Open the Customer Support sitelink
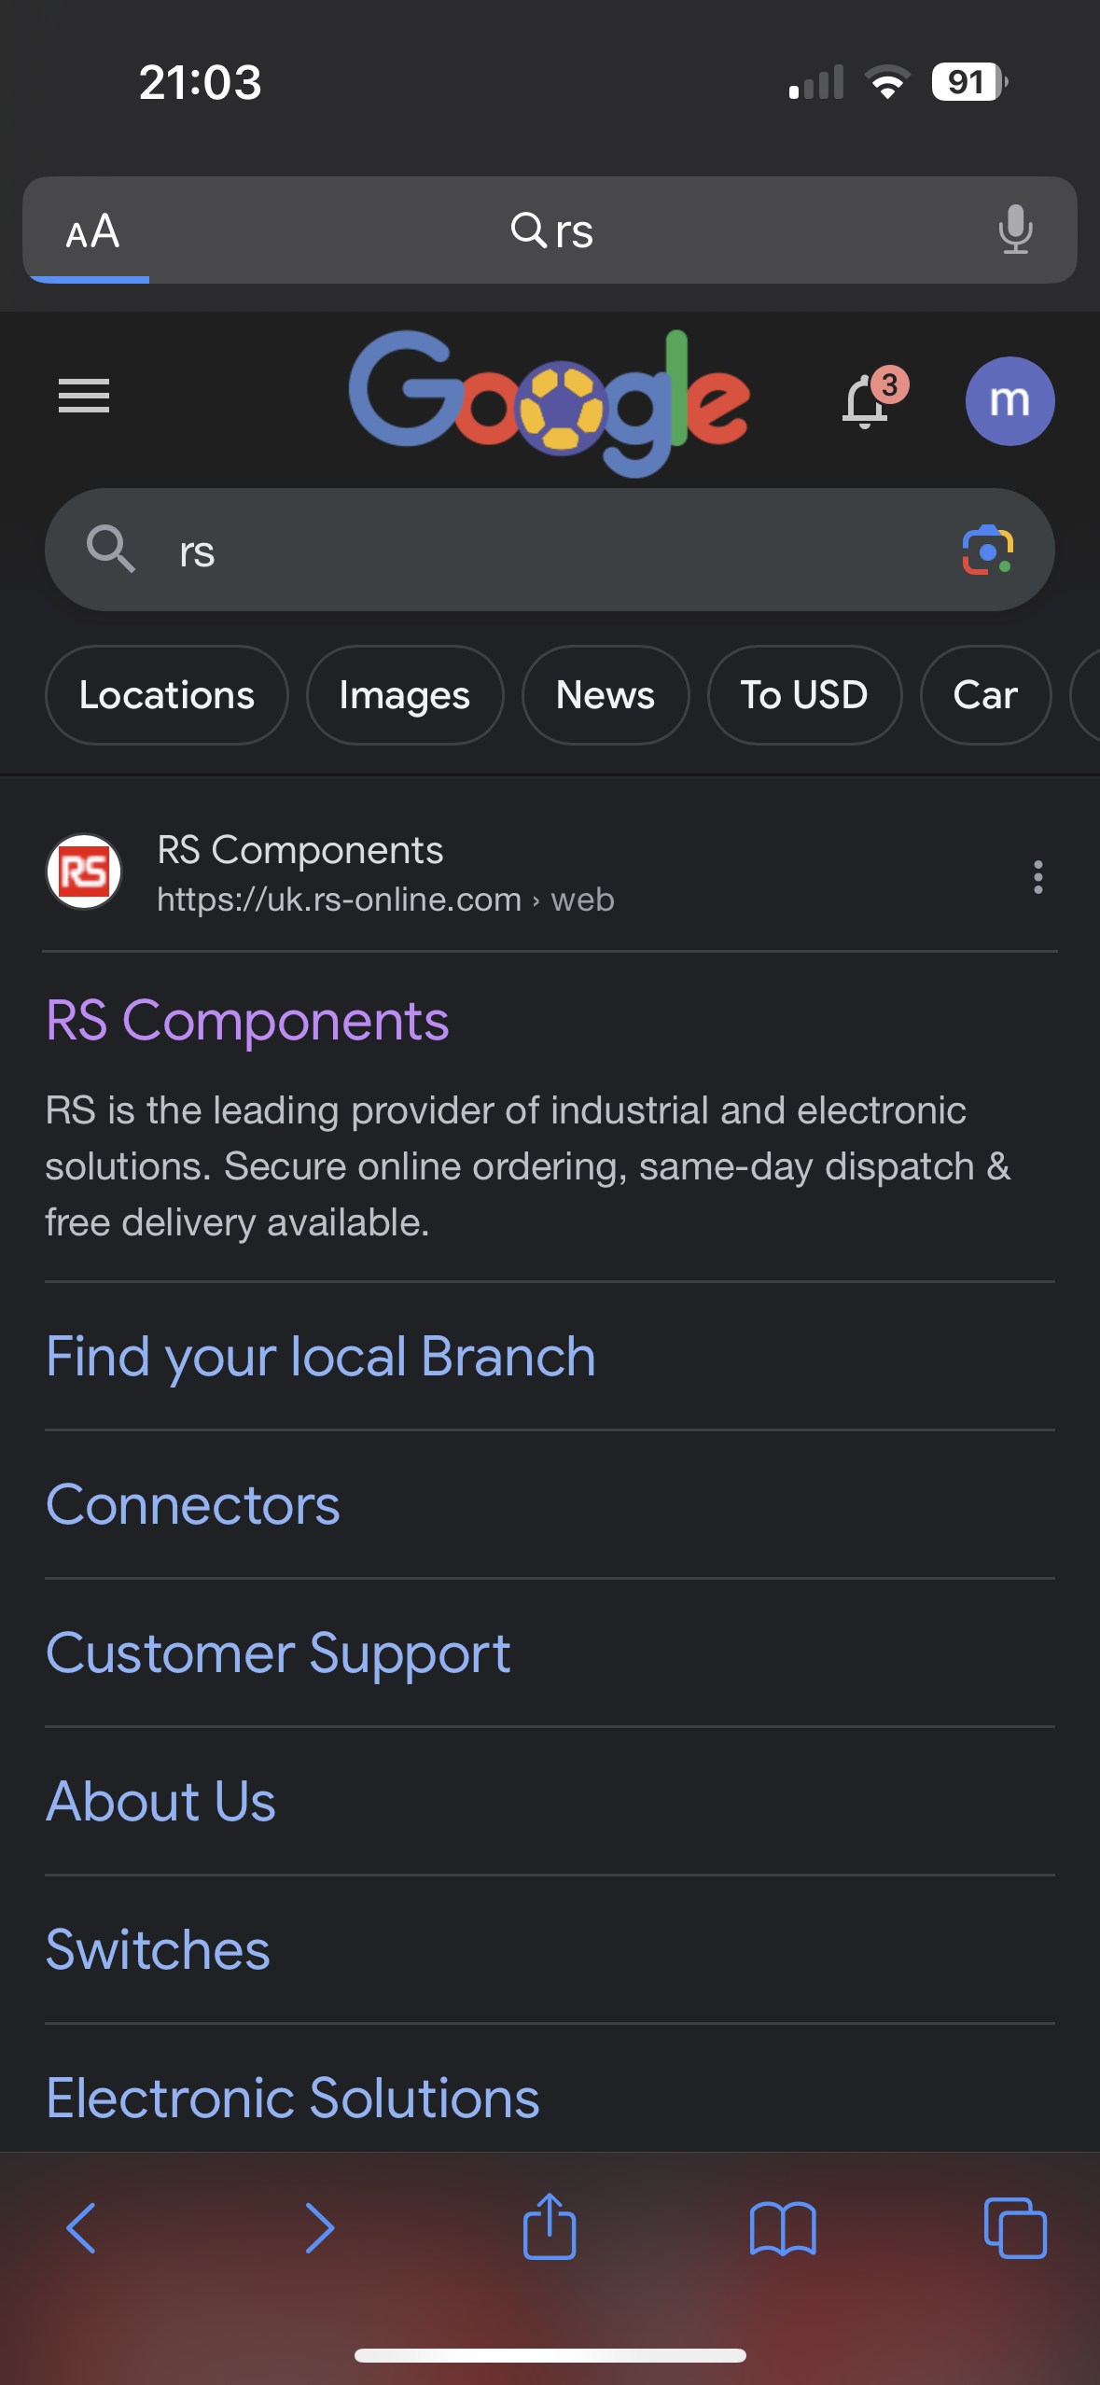This screenshot has height=2385, width=1100. (x=278, y=1653)
